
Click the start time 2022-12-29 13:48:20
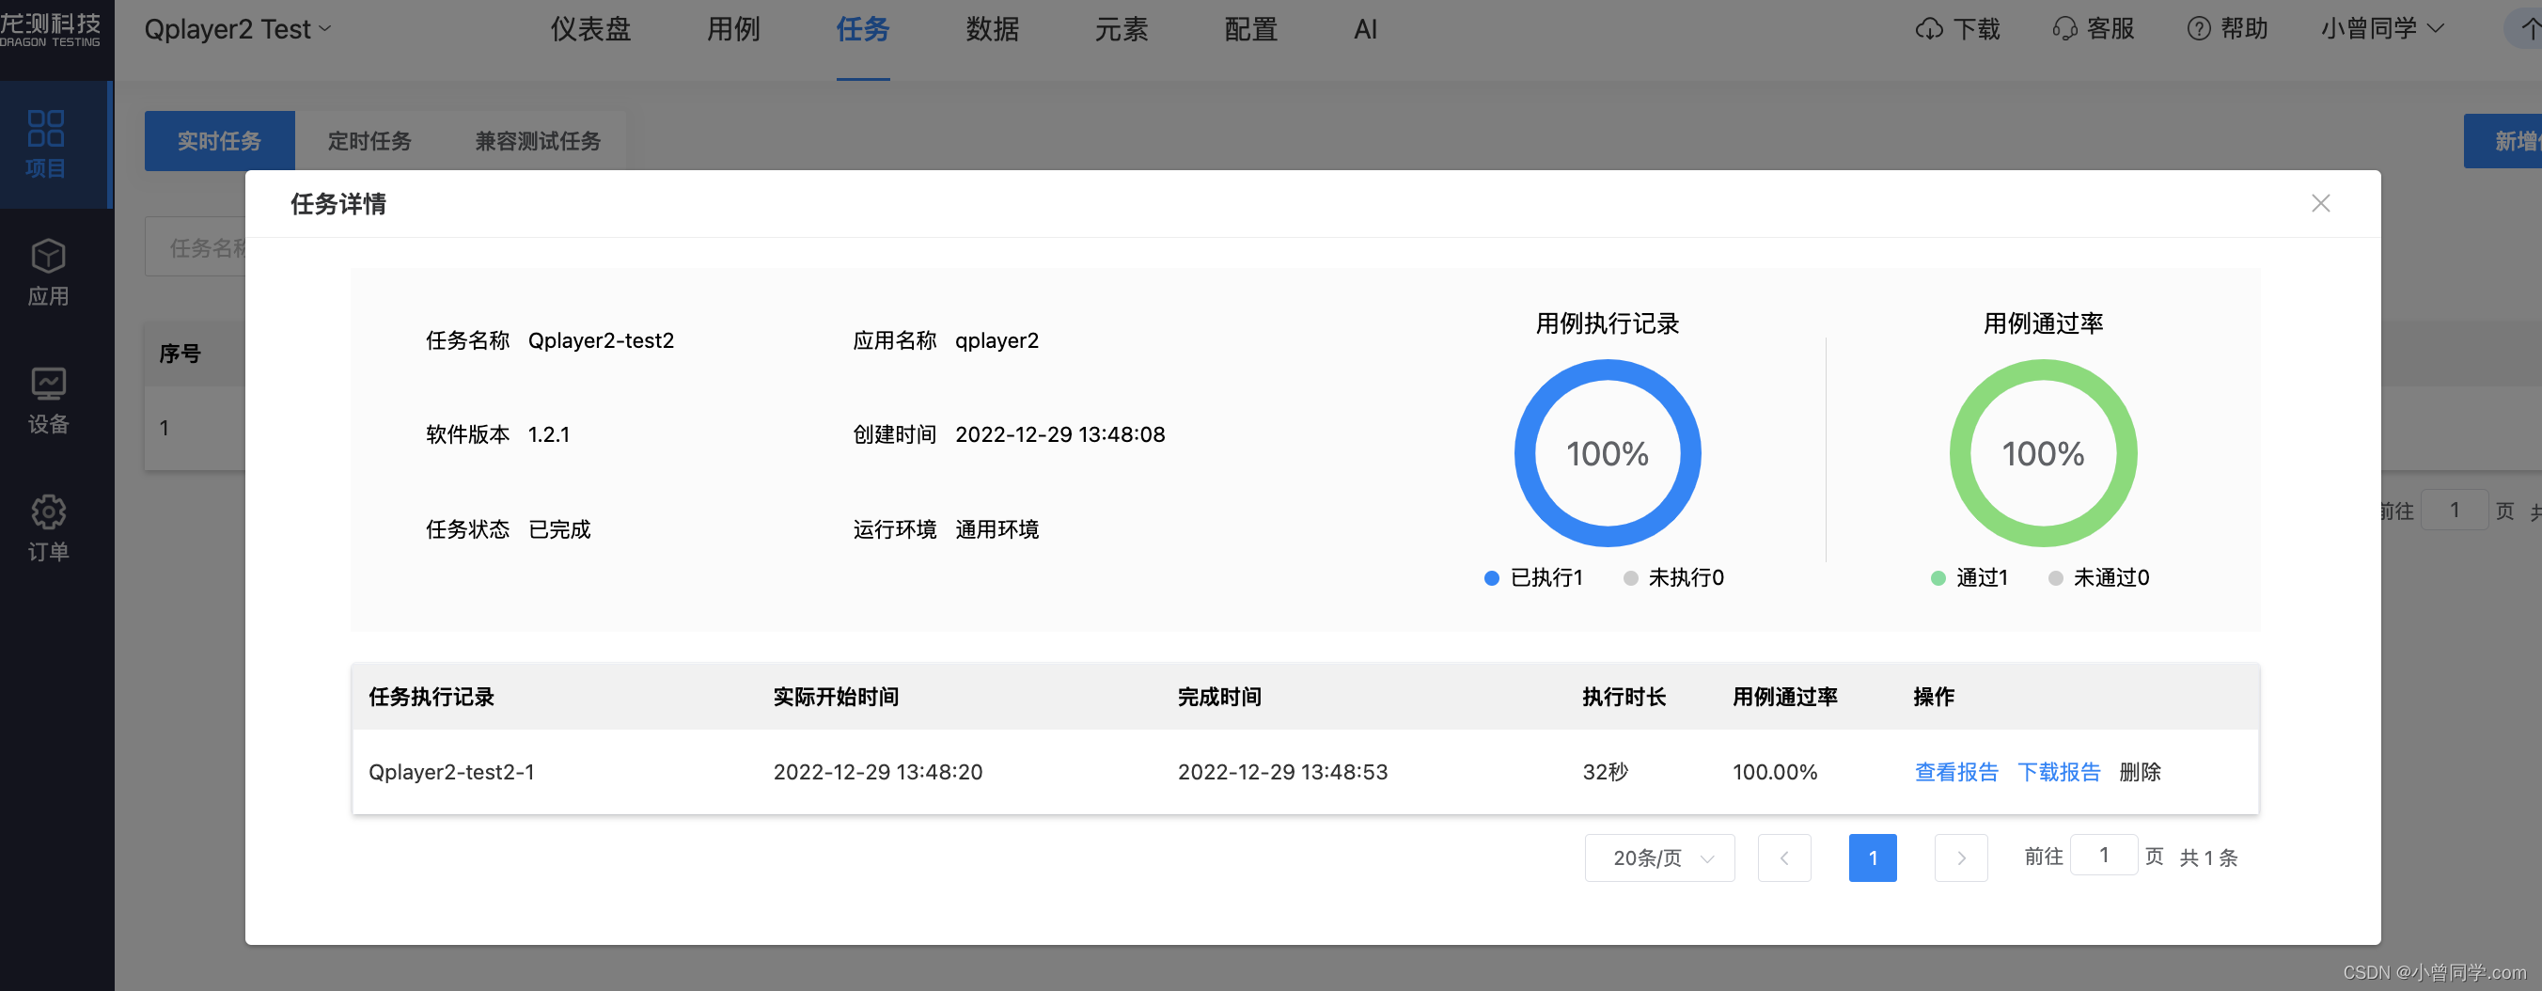tap(877, 772)
